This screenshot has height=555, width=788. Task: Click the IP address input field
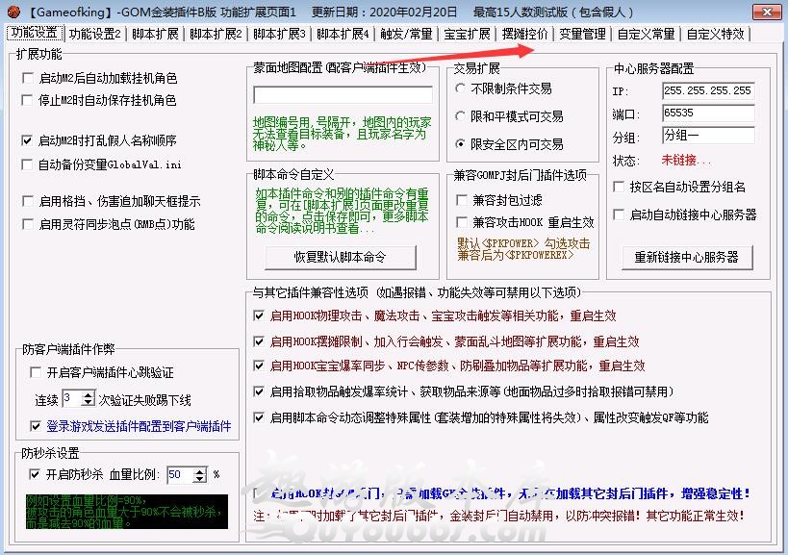[707, 91]
